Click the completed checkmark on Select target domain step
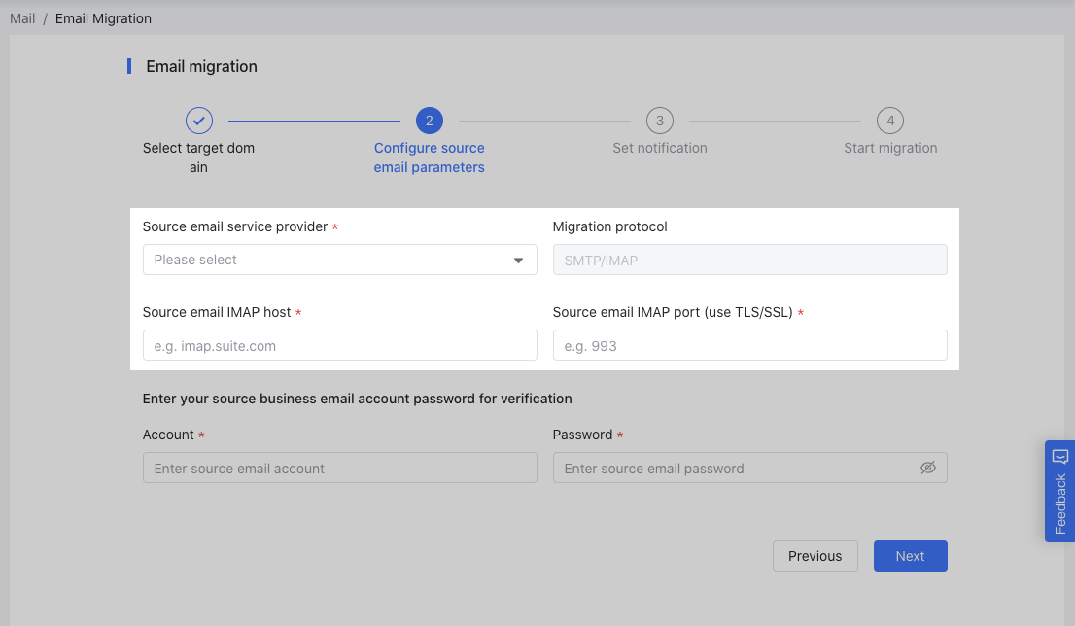The image size is (1075, 626). 198,121
